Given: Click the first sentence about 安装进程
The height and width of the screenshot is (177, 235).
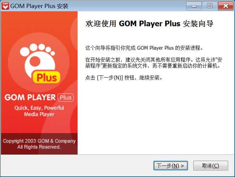Looking at the screenshot, I should (144, 48).
